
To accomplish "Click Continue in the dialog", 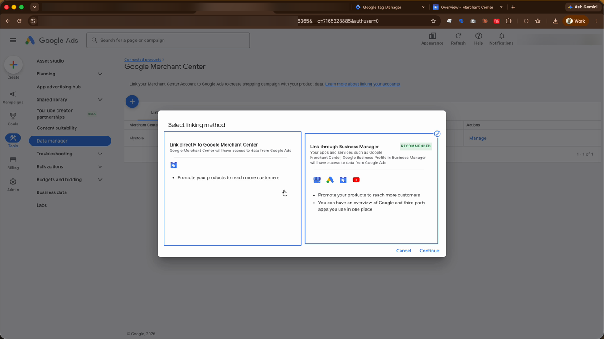I will (x=429, y=251).
